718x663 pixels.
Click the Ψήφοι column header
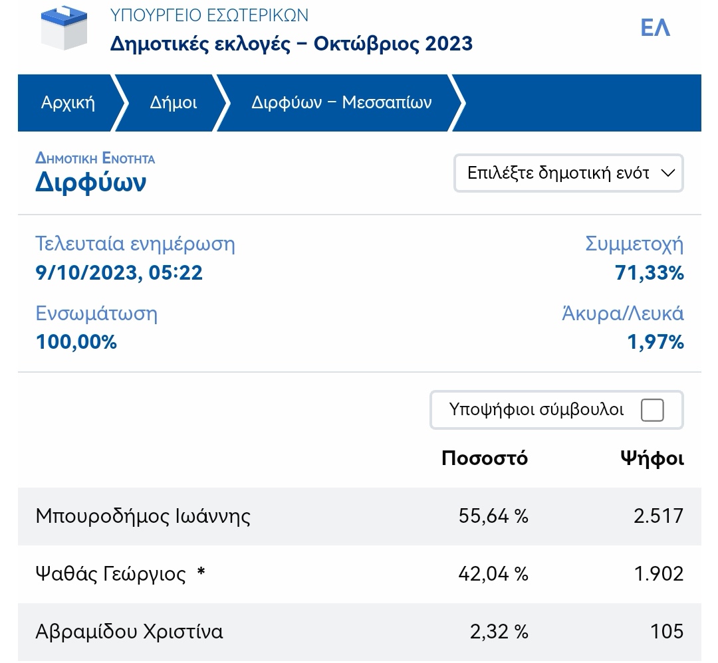tap(652, 458)
